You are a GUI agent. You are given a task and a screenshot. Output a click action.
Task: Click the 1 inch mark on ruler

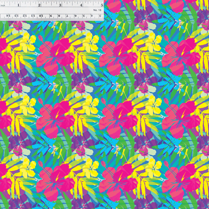point(18,5)
